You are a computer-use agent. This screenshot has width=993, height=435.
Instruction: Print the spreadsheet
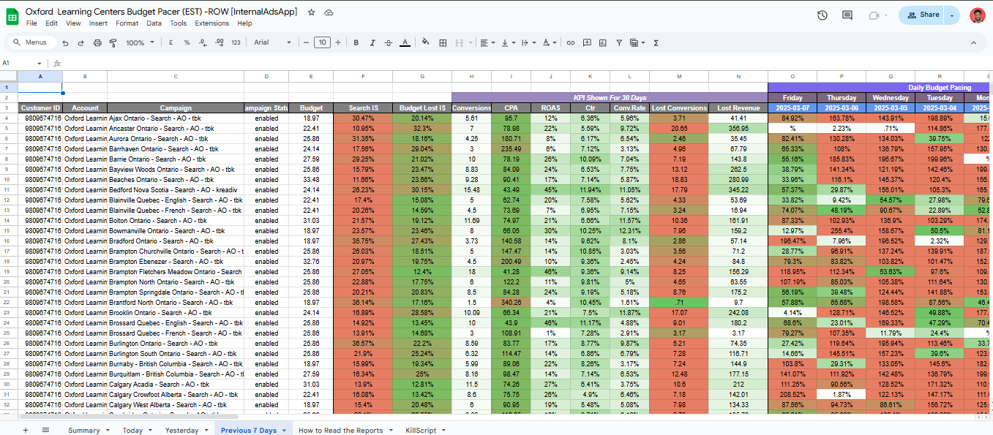click(97, 43)
